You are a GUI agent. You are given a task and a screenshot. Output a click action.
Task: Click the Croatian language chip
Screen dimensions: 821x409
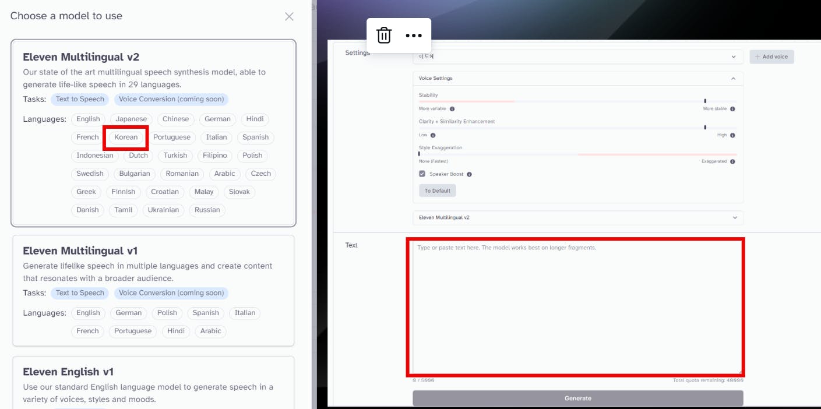click(165, 192)
